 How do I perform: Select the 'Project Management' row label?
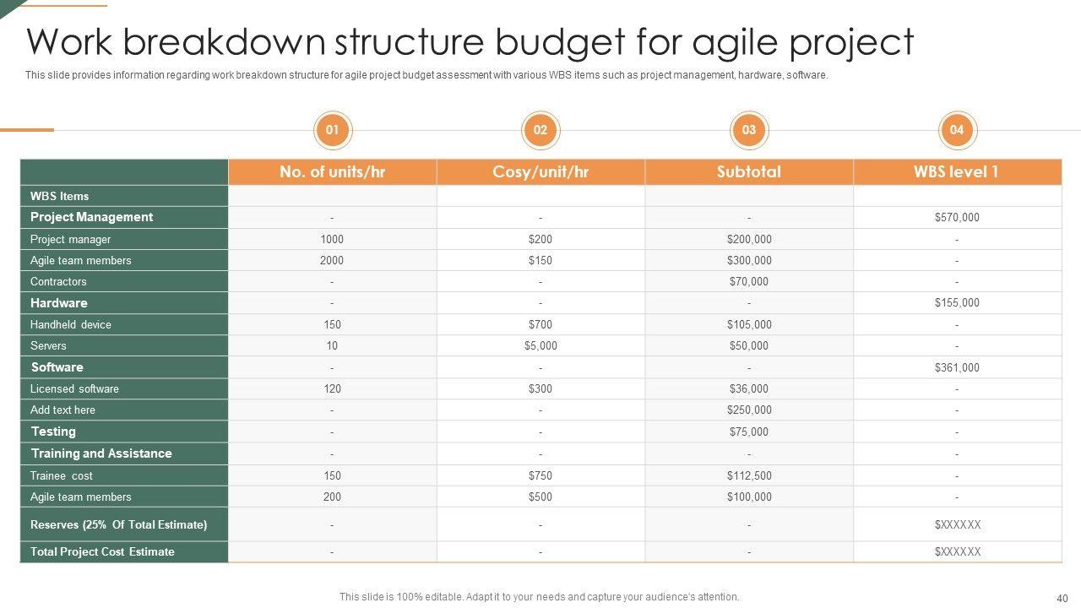91,217
